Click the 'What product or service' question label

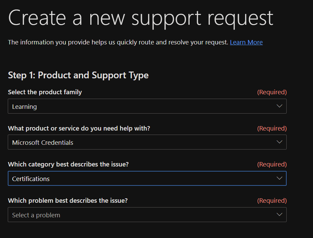[x=79, y=128]
